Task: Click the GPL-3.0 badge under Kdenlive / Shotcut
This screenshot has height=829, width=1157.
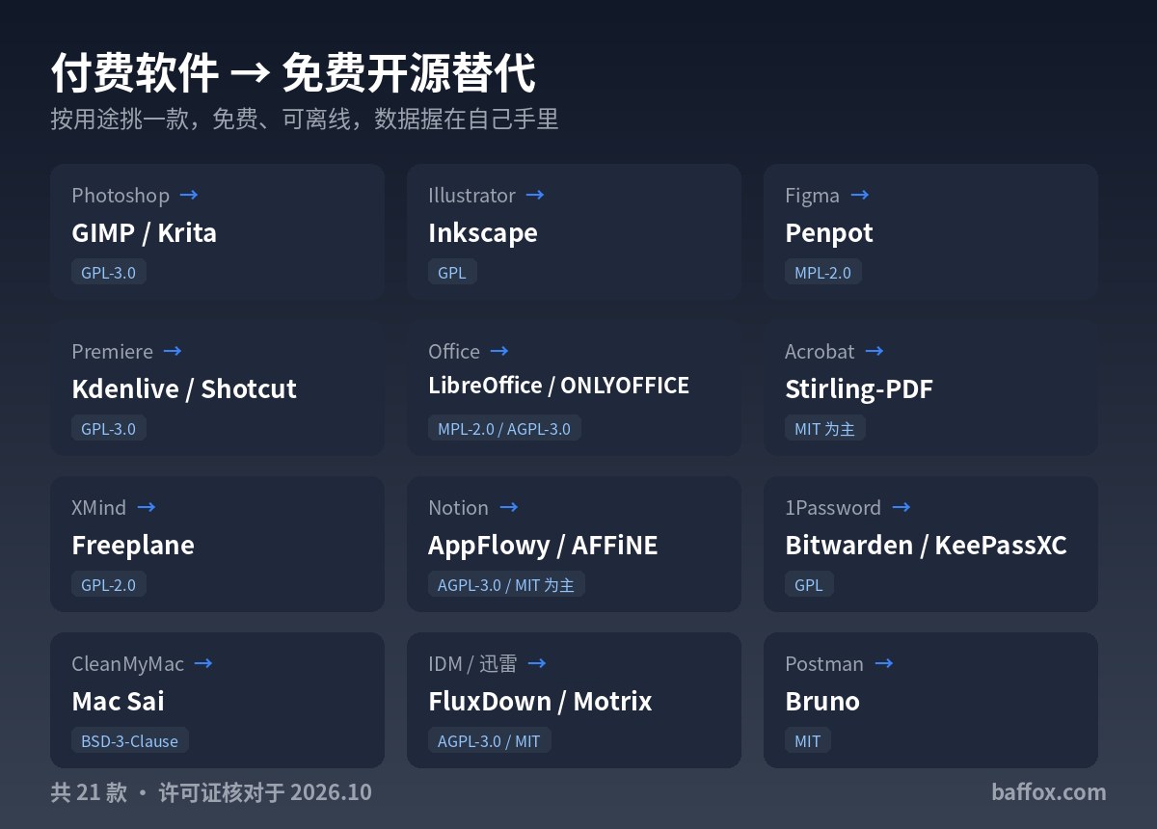Action: (x=109, y=428)
